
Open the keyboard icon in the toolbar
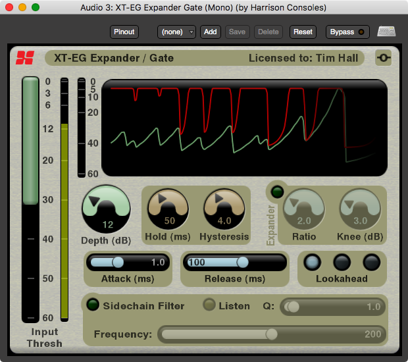[386, 32]
